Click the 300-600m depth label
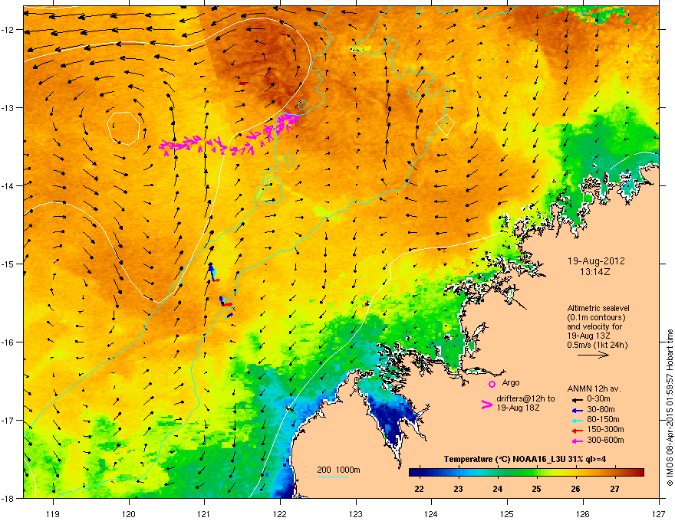The height and width of the screenshot is (521, 675). pos(605,440)
